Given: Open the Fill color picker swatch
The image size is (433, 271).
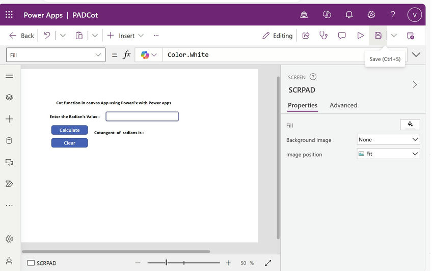Looking at the screenshot, I should pyautogui.click(x=410, y=125).
